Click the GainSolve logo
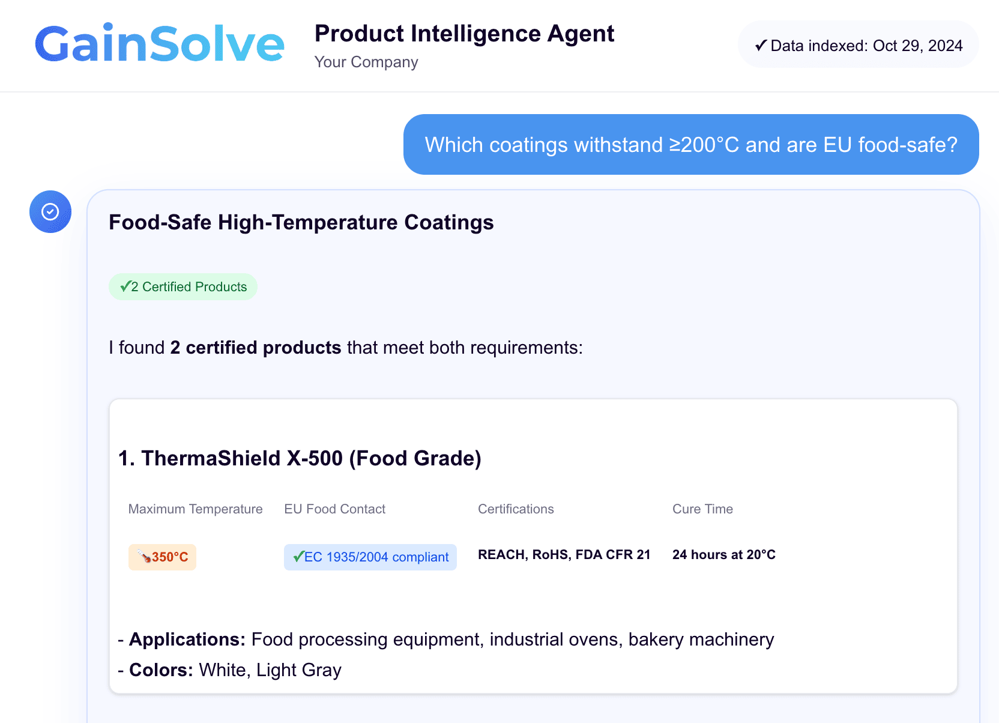999x723 pixels. pyautogui.click(x=159, y=44)
